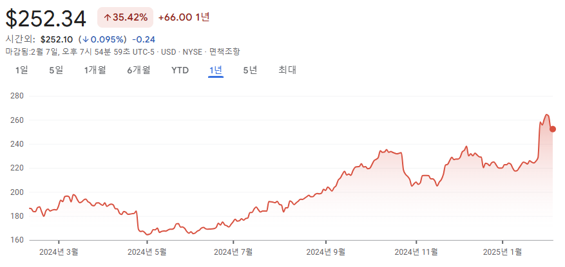
Task: Click the 240 y-axis label
Action: [x=17, y=144]
